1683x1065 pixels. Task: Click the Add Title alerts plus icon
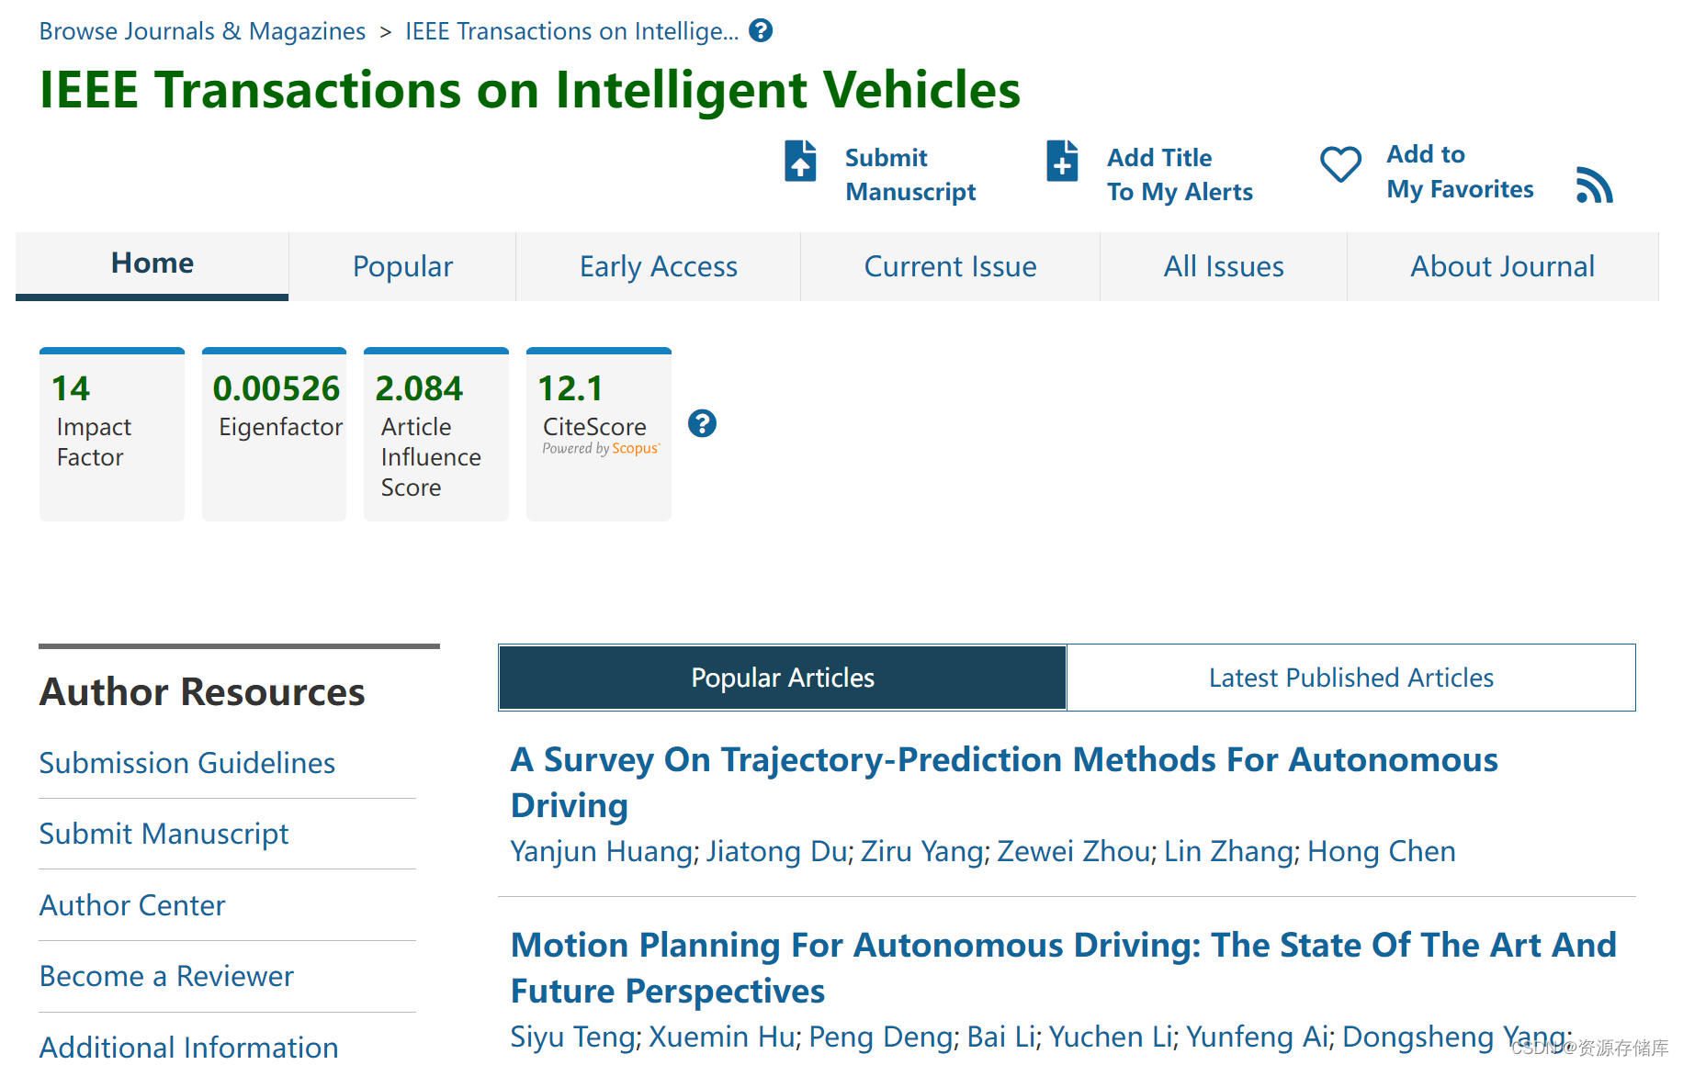[x=1062, y=162]
